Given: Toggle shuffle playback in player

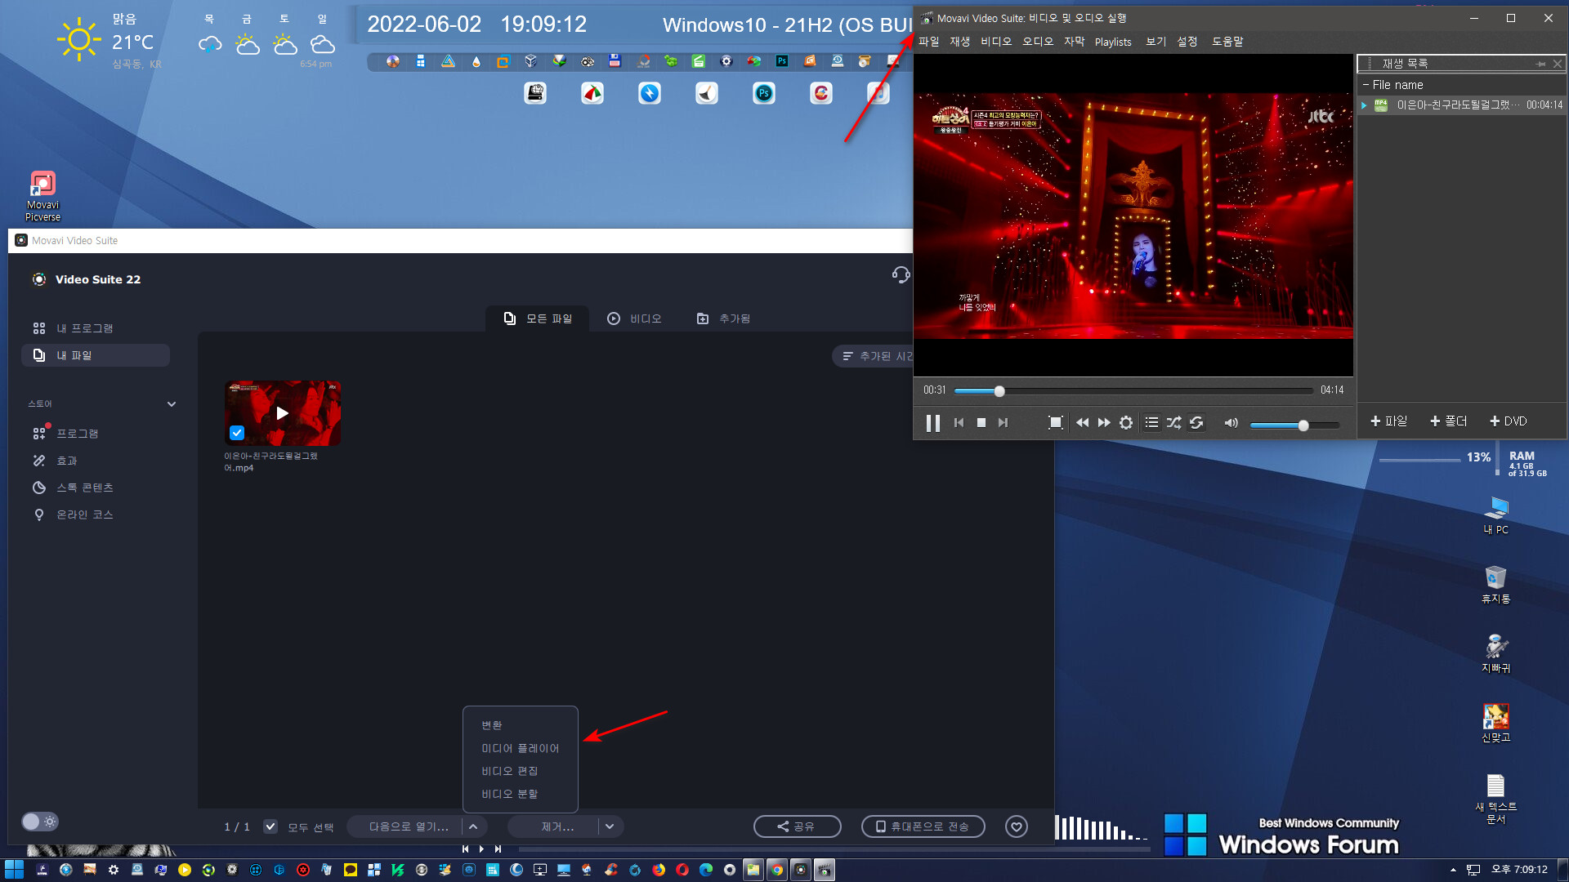Looking at the screenshot, I should point(1173,423).
